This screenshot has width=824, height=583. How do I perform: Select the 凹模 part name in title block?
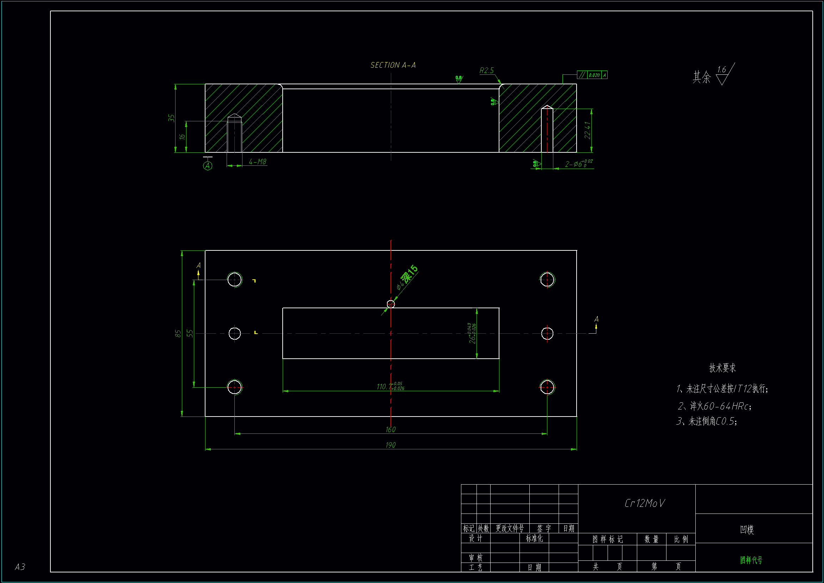(746, 529)
